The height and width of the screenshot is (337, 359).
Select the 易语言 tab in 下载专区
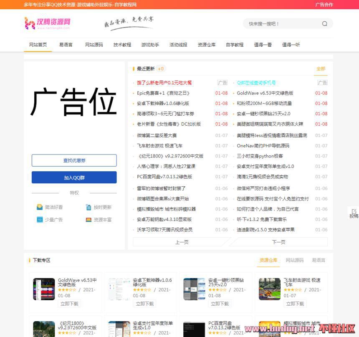point(319,260)
